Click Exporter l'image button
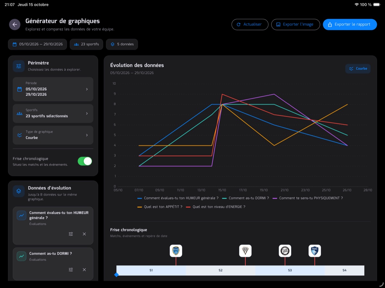Screen dimensions: 385x288 (295, 24)
